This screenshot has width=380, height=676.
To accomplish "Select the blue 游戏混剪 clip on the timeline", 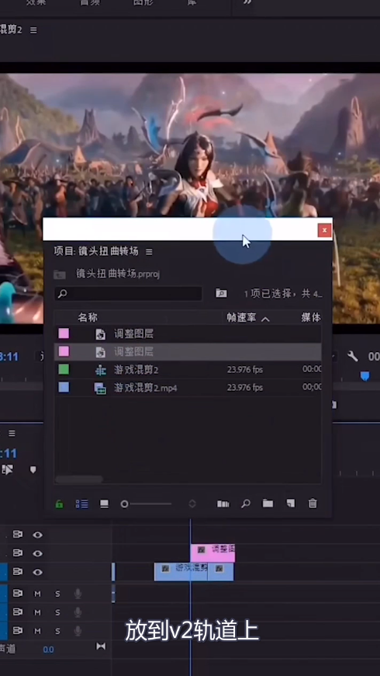I will coord(181,572).
